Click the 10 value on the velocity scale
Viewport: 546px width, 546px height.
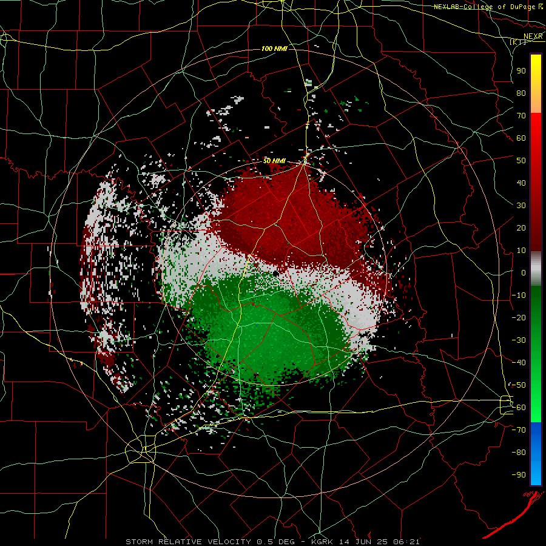[x=521, y=251]
